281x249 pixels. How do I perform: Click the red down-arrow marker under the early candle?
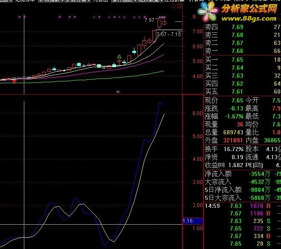tap(14, 82)
